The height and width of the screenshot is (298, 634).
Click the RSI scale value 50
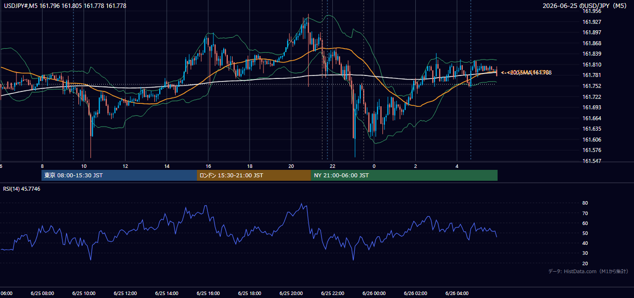[585, 233]
